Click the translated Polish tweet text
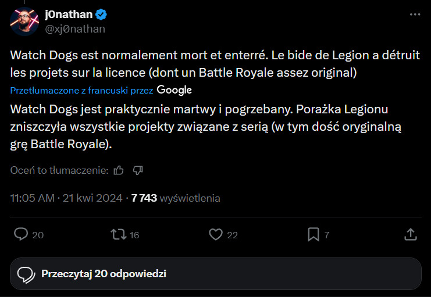 click(x=198, y=127)
